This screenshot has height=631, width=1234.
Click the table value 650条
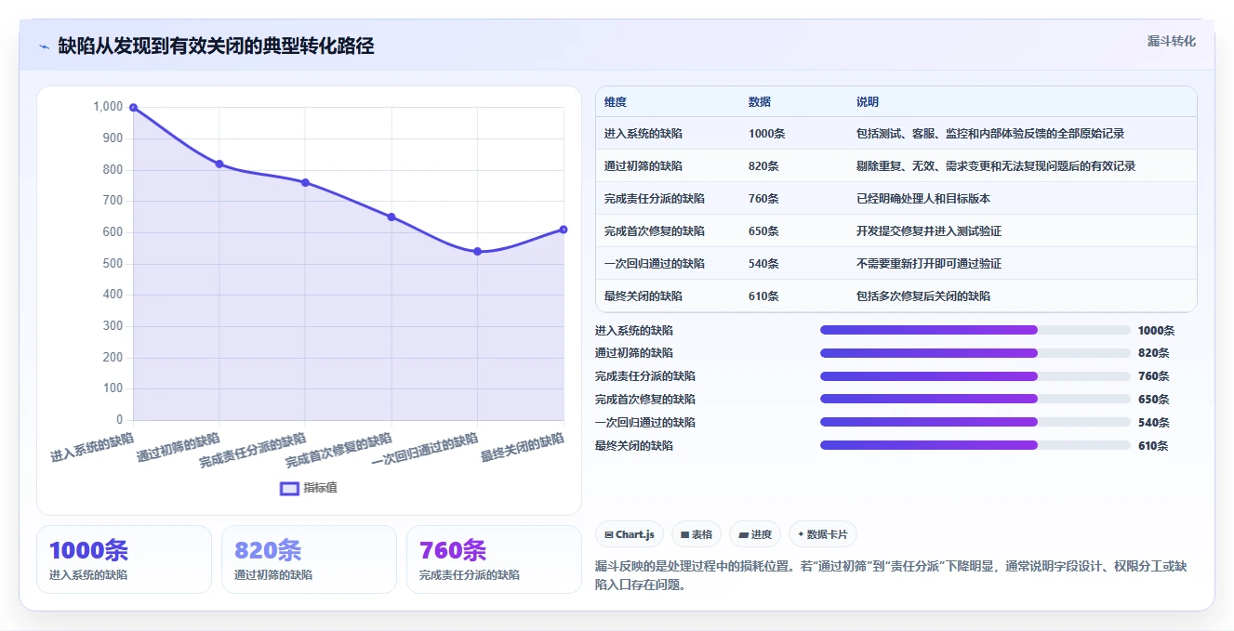(x=763, y=231)
